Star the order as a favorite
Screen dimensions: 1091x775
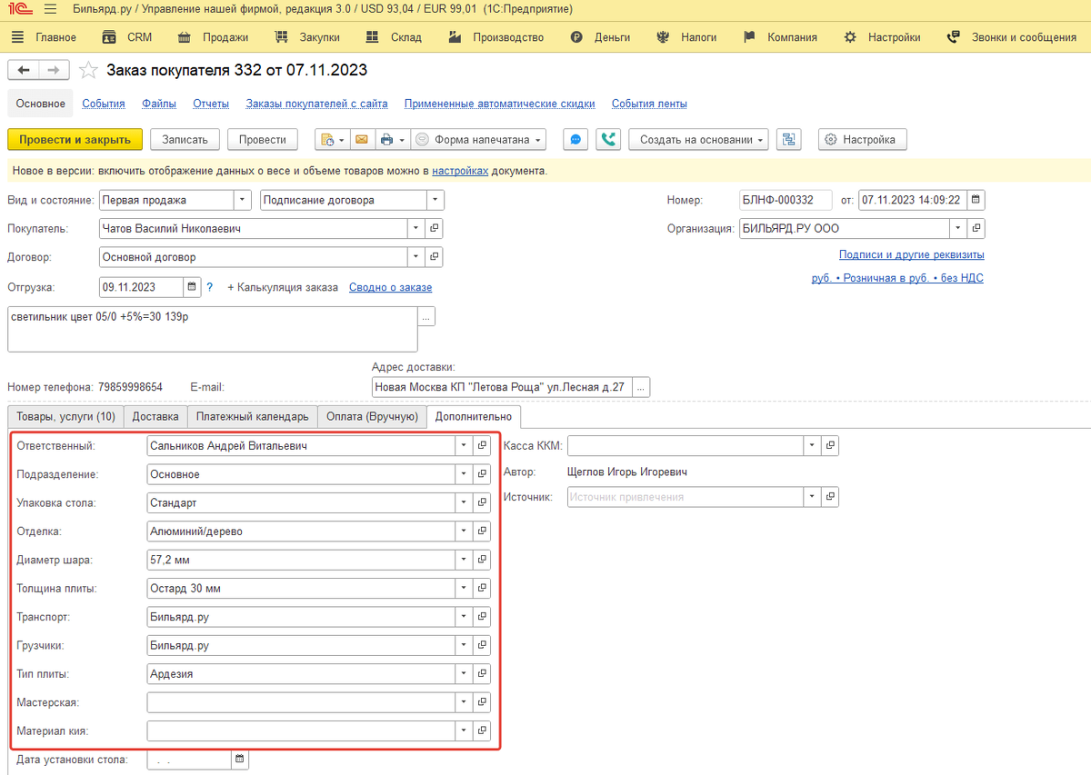pyautogui.click(x=88, y=70)
